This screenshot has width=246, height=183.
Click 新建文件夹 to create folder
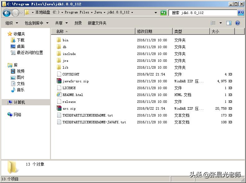tap(97, 23)
